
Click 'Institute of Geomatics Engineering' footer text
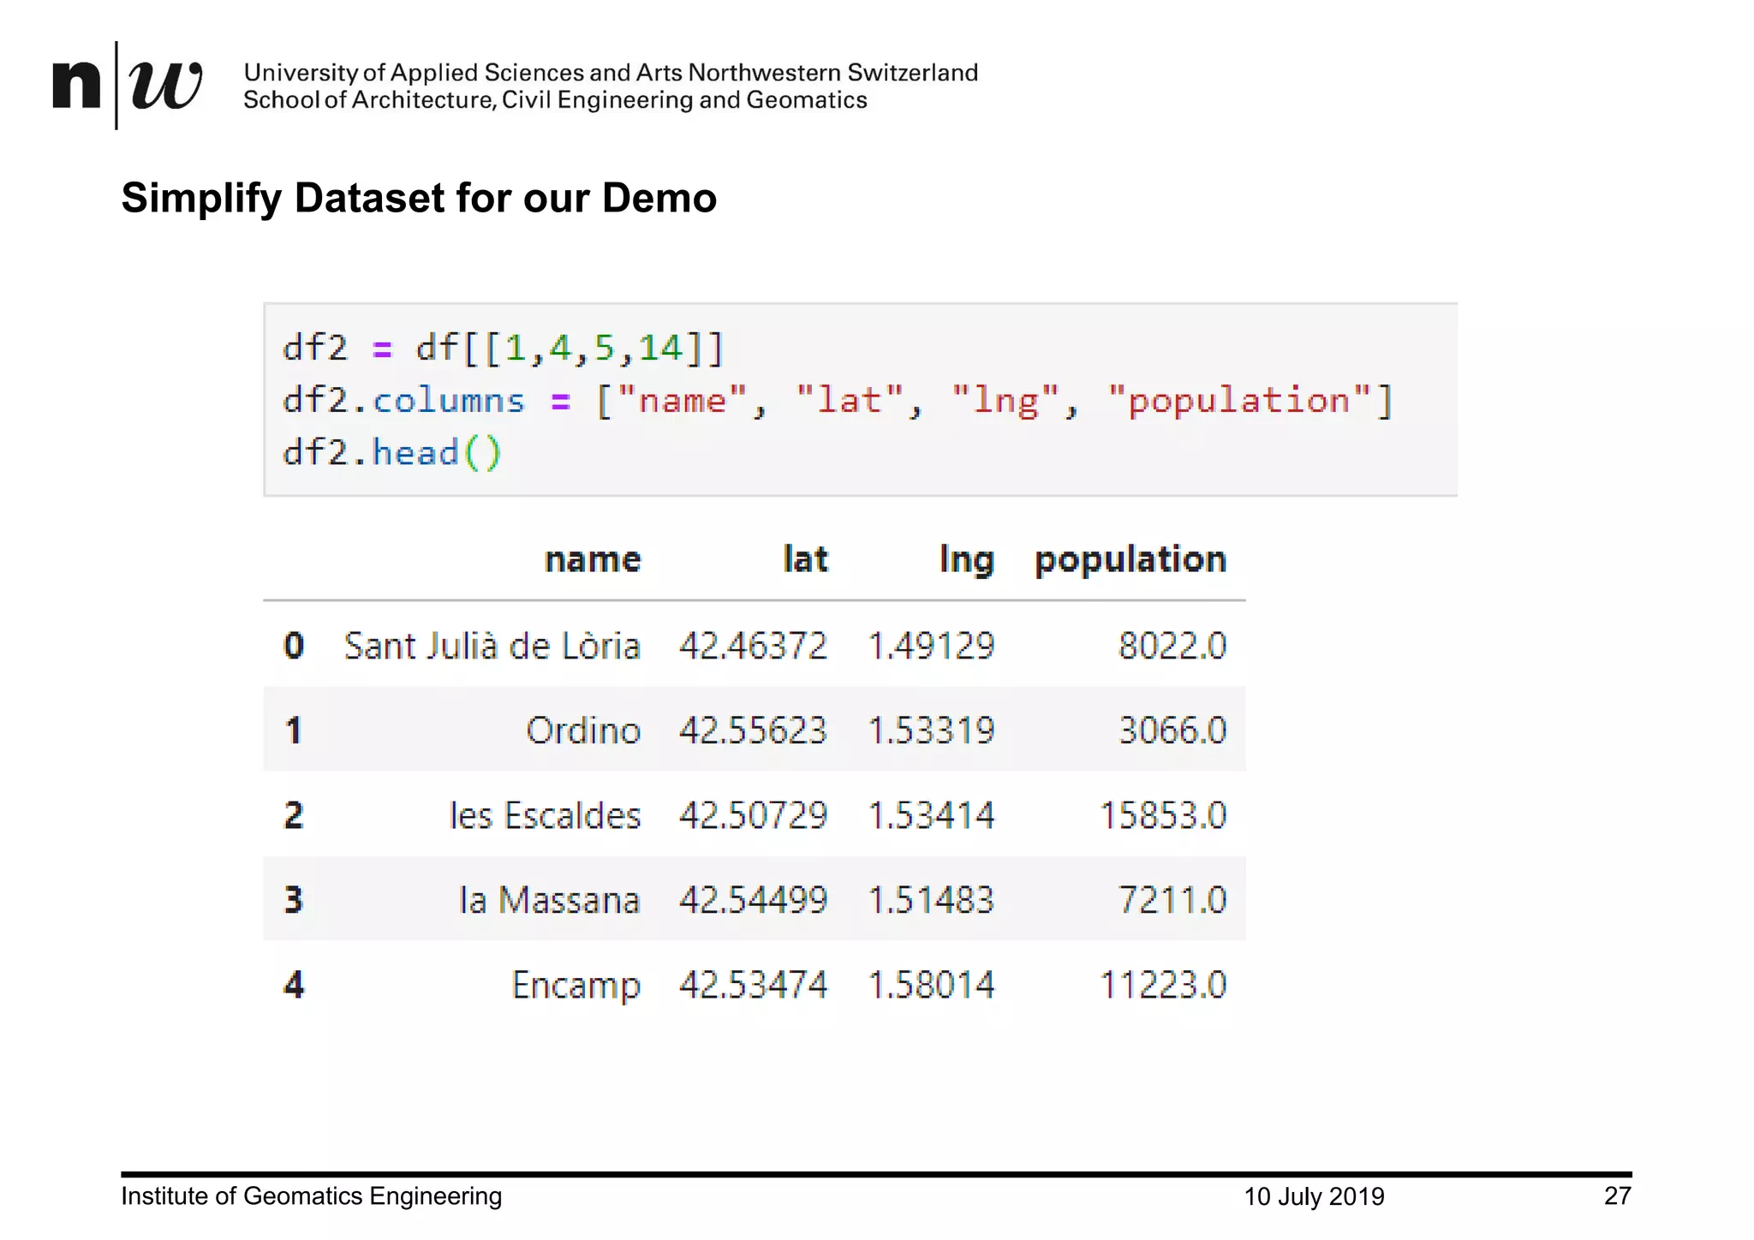coord(312,1196)
